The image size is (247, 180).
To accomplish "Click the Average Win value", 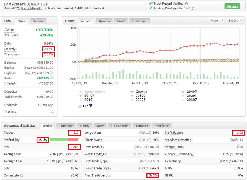I will click(x=63, y=154).
